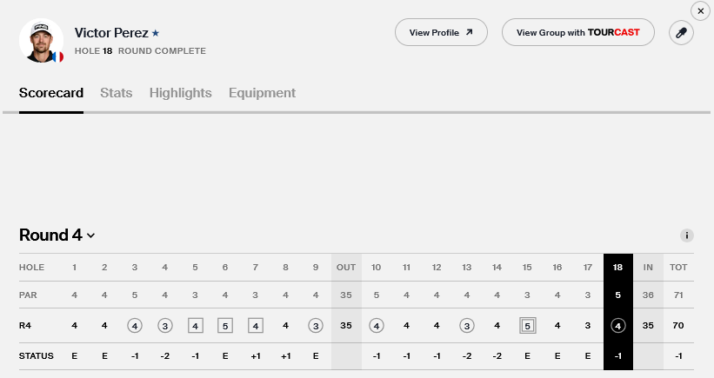The height and width of the screenshot is (378, 714).
Task: Select the Equipment tab
Action: (262, 93)
